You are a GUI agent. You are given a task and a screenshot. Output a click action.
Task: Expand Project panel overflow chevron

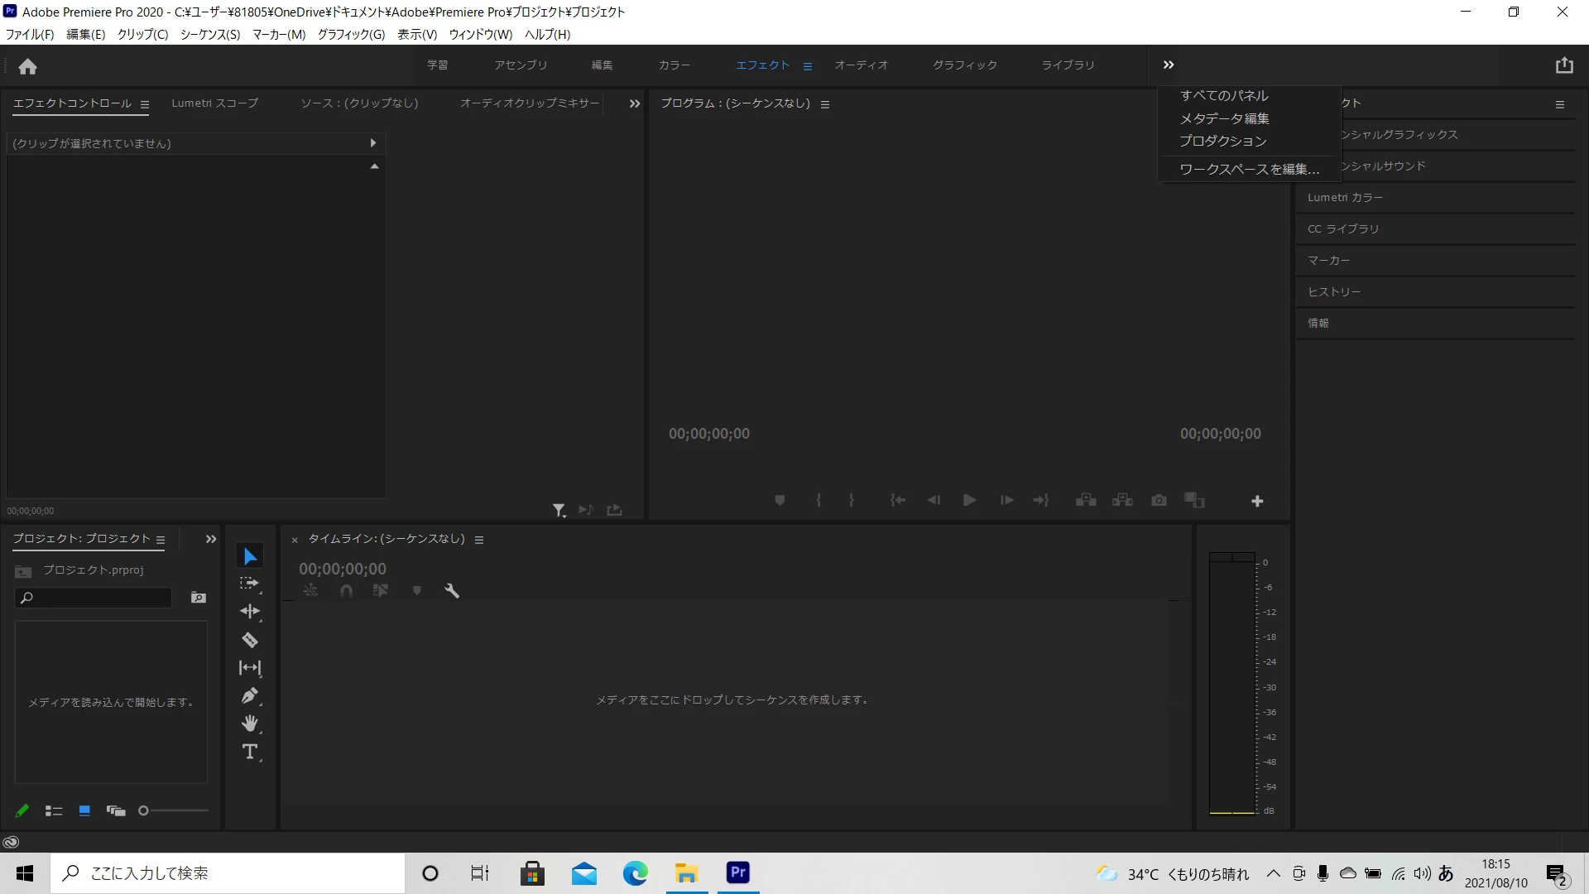click(x=211, y=539)
